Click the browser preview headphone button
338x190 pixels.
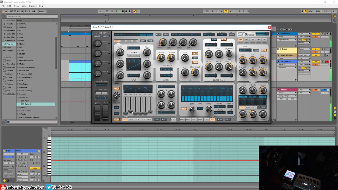(x=8, y=122)
